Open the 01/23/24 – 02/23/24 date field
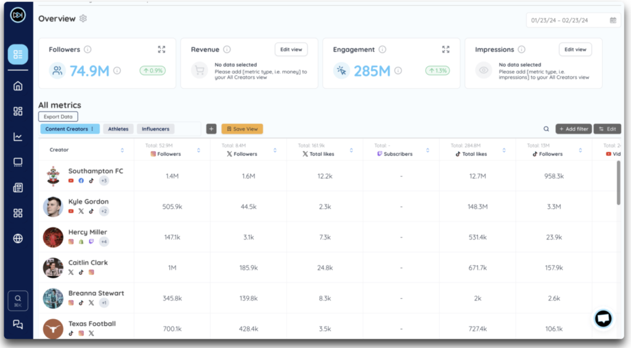 click(x=573, y=20)
